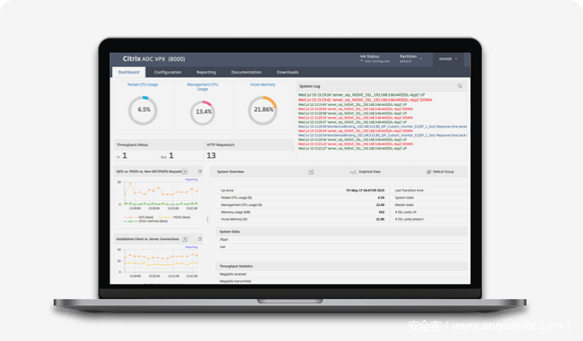Open the Downloads tab

[x=287, y=72]
